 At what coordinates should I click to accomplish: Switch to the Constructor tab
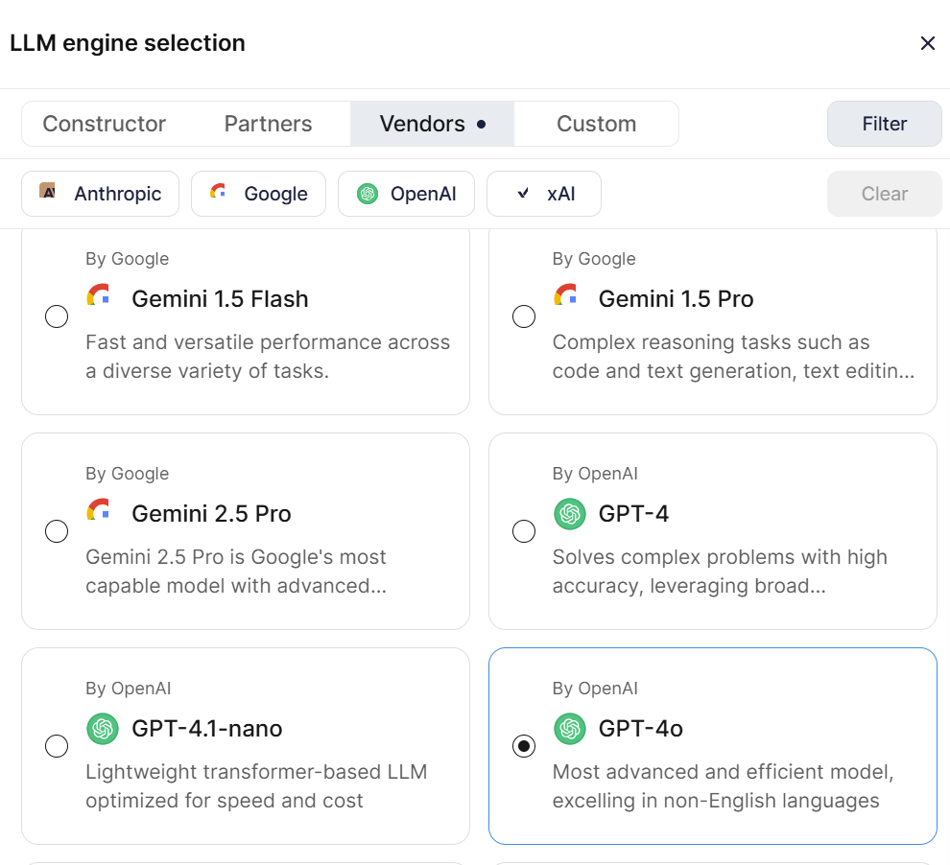[x=105, y=124]
